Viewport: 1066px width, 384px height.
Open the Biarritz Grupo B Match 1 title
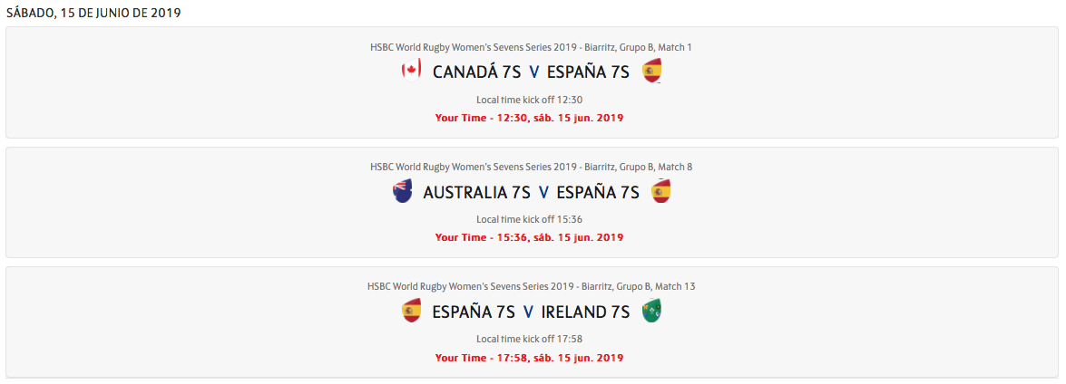(531, 47)
